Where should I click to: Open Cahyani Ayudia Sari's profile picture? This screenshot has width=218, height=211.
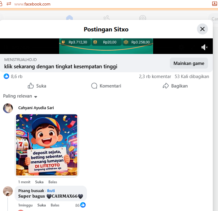(x=8, y=108)
